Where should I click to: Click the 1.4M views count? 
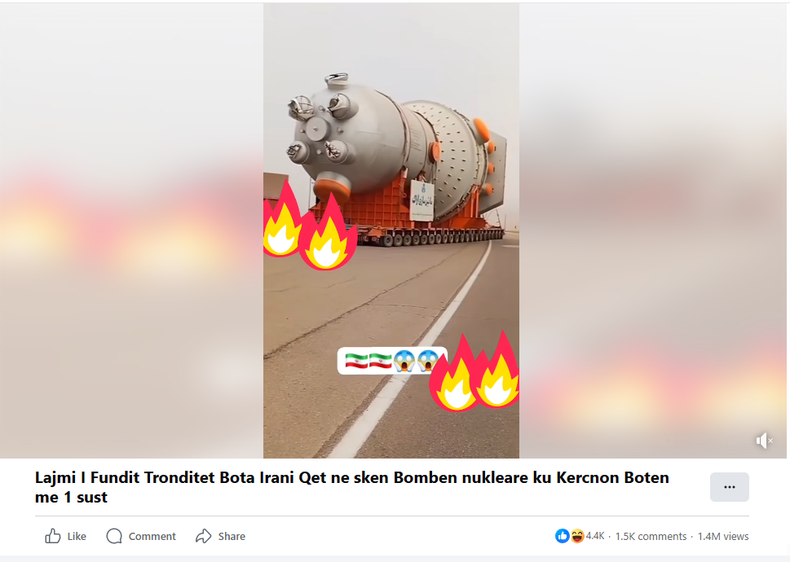click(723, 536)
